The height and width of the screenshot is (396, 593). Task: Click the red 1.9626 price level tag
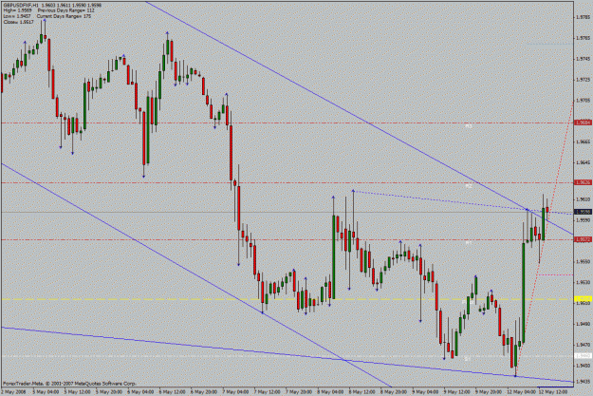point(583,182)
